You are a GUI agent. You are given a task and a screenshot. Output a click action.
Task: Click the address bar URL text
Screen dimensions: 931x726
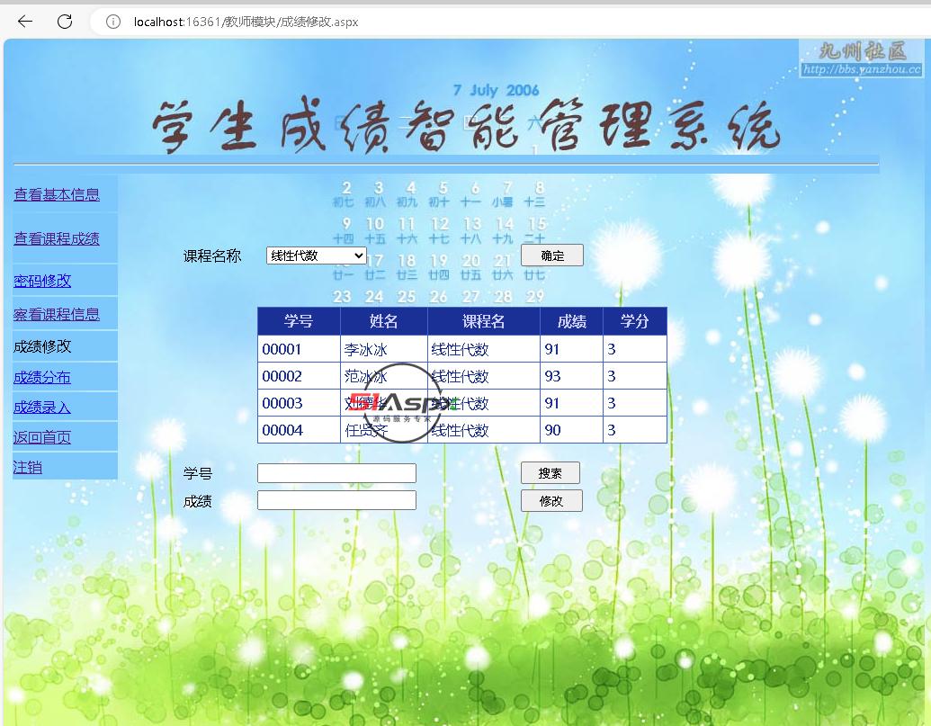coord(246,22)
